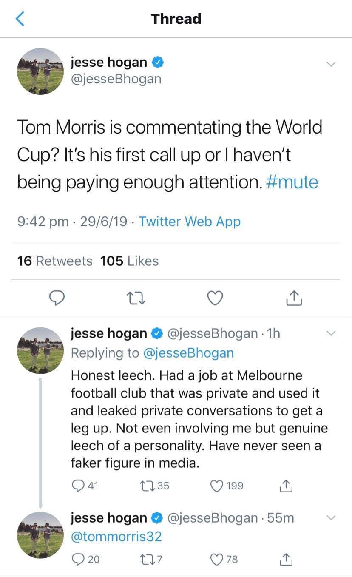Image resolution: width=352 pixels, height=577 pixels.
Task: Open jesse hogan's avatar on main tweet
Action: [40, 71]
